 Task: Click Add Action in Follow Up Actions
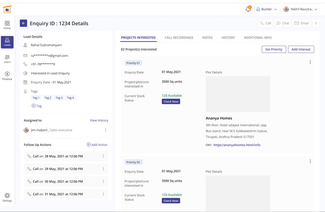click(97, 145)
